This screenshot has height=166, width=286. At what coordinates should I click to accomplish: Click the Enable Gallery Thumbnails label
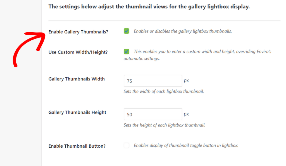point(78,32)
